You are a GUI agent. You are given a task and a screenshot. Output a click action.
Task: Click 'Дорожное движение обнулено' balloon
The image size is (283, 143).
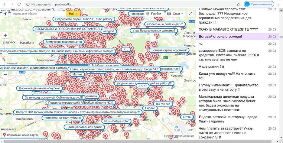pos(40,89)
